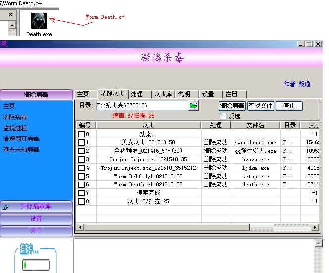This screenshot has width=329, height=273.
Task: Select the cell 美女病毒_021510_50
Action: tap(148, 142)
